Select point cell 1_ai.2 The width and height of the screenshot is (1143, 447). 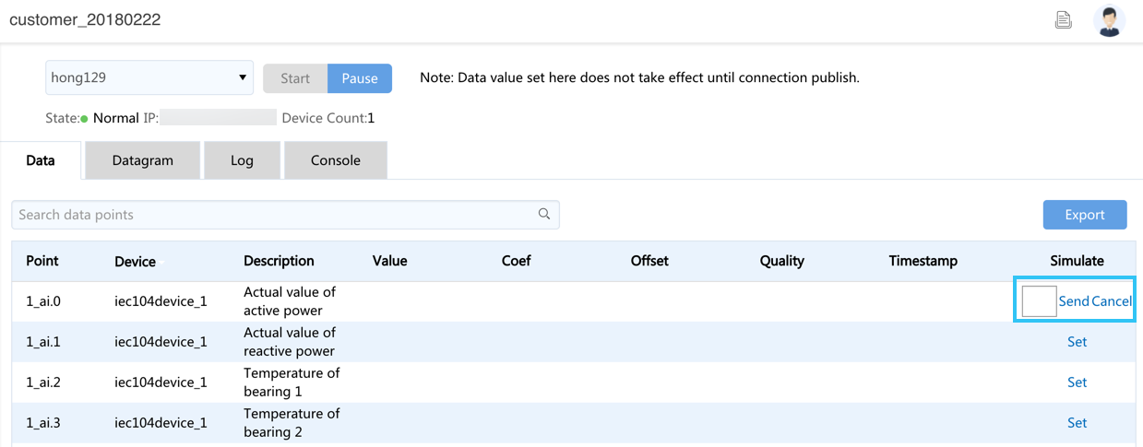tap(42, 382)
